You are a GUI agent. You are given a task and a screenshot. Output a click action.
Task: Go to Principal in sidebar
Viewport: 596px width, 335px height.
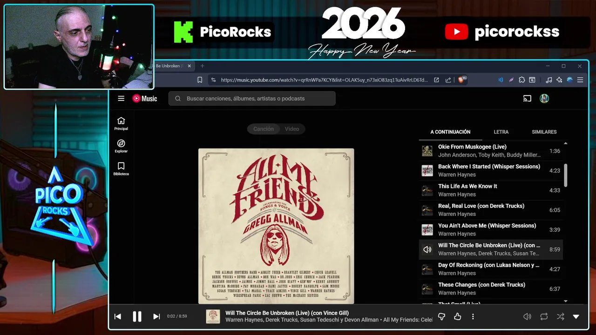[121, 124]
